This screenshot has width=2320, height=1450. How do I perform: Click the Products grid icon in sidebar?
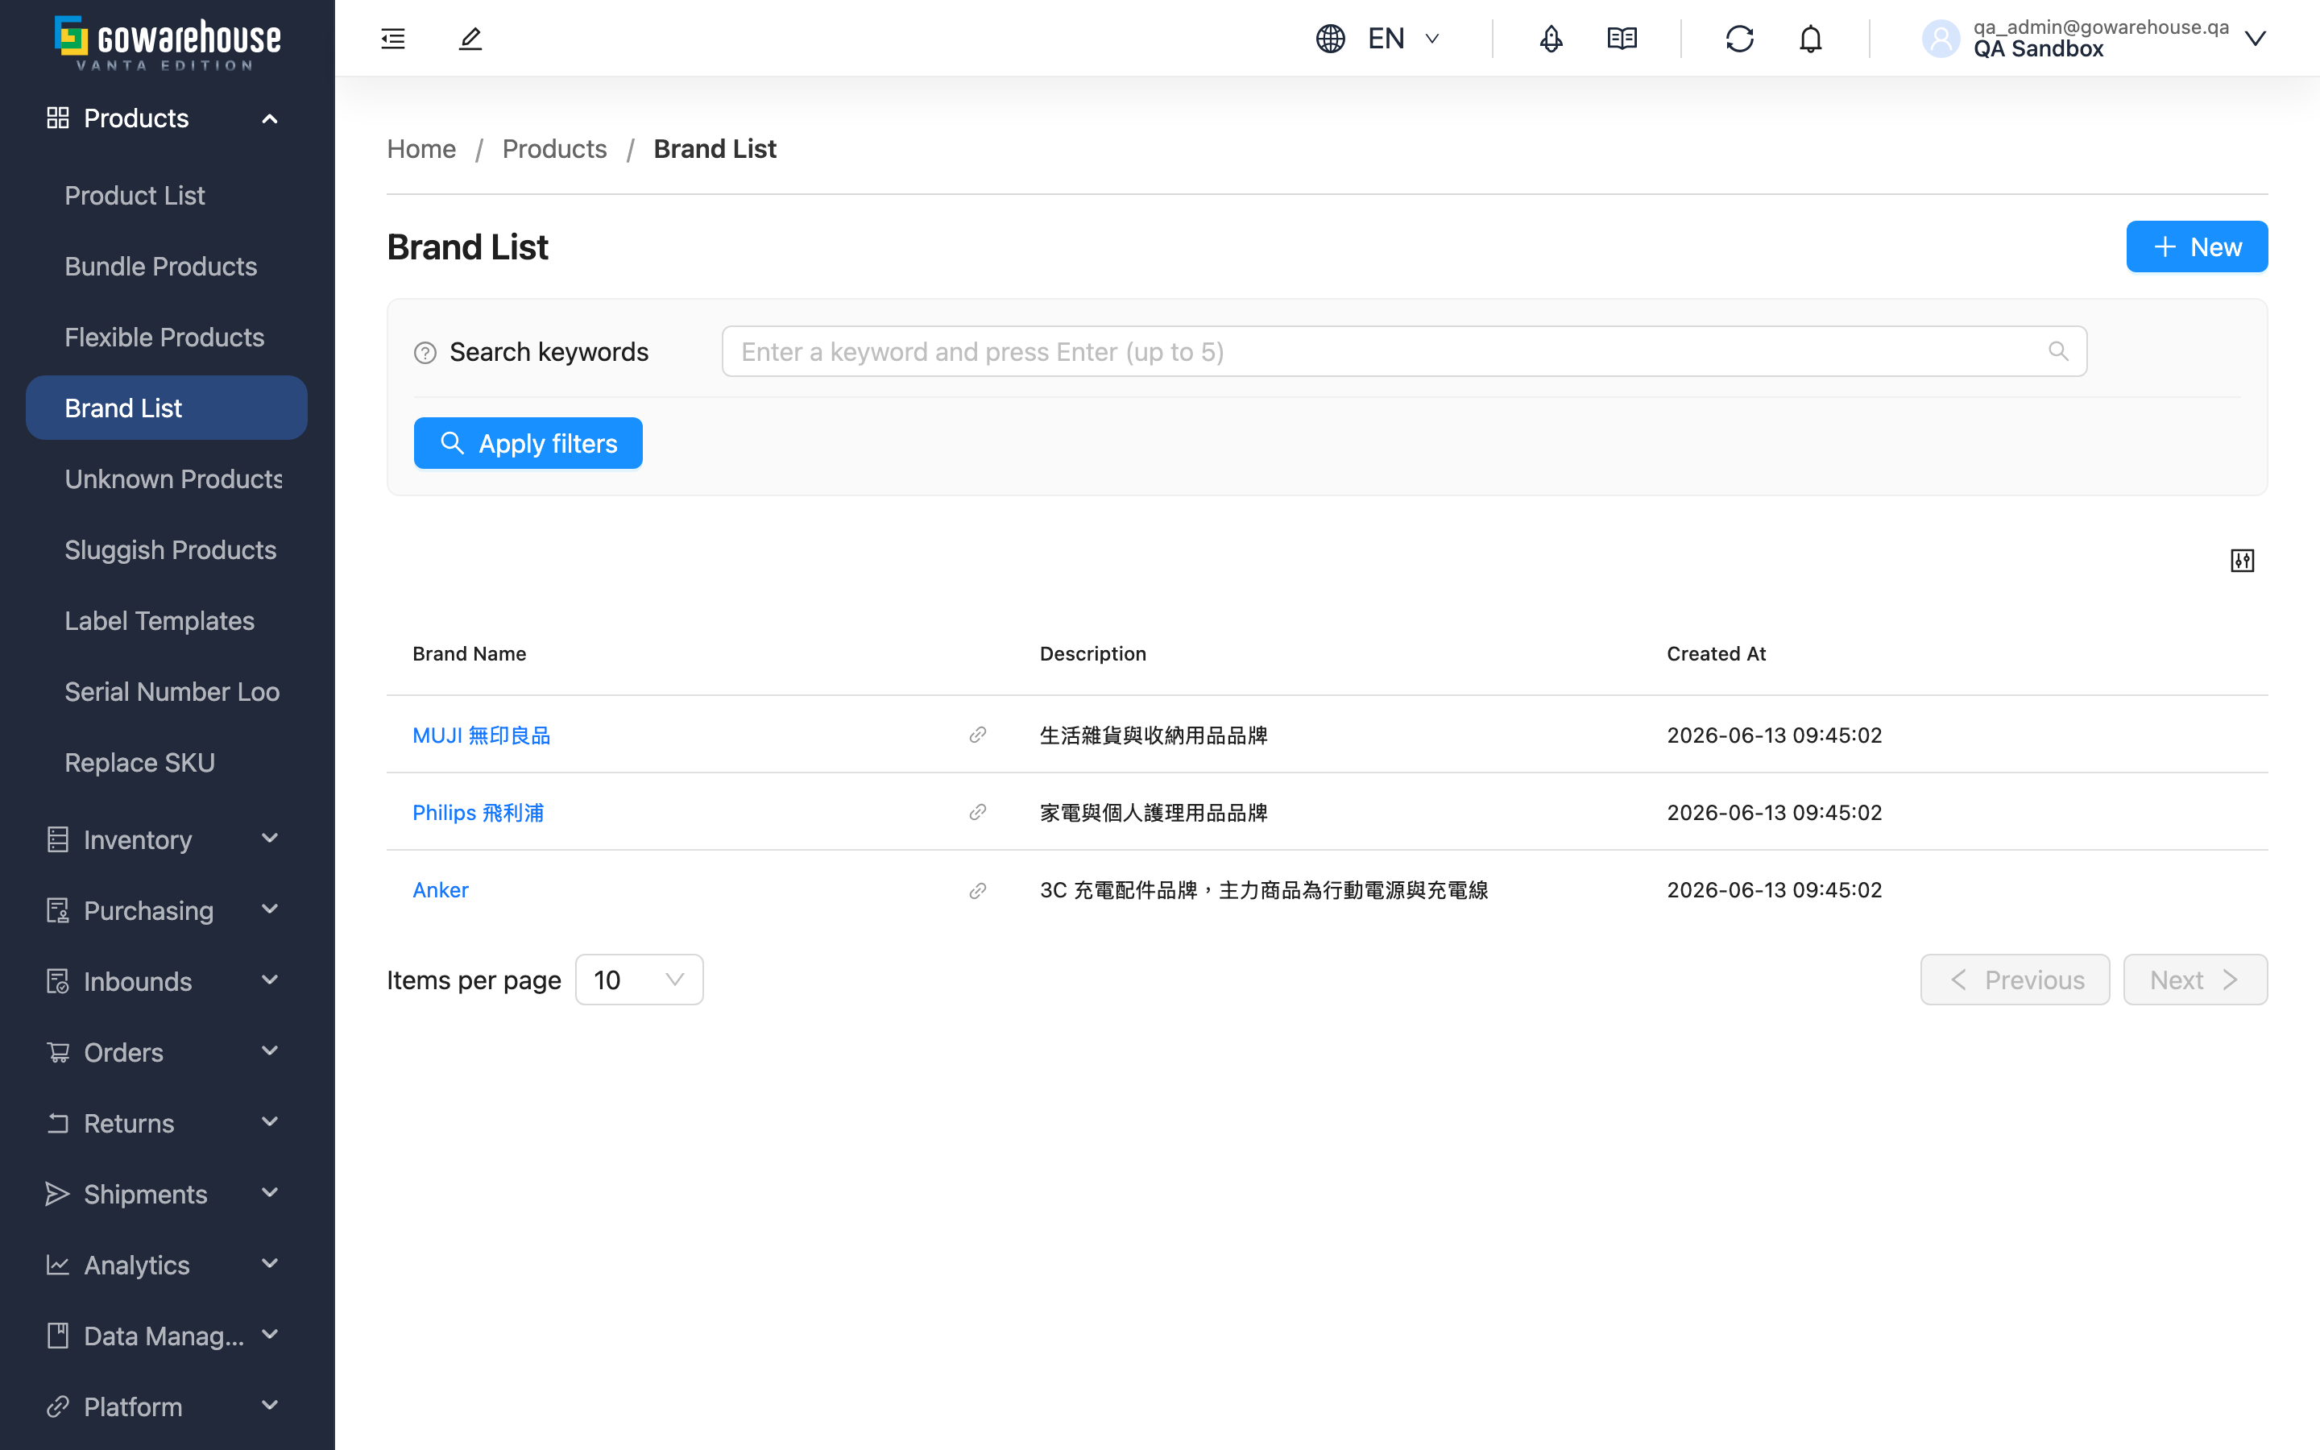click(x=57, y=118)
